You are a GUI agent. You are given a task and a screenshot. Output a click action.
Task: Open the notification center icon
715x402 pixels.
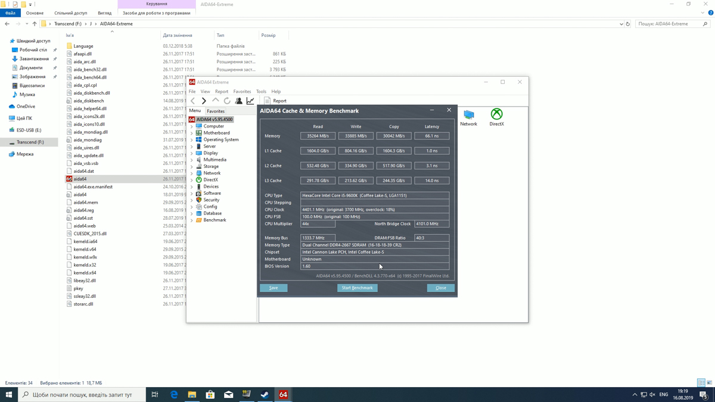point(703,394)
